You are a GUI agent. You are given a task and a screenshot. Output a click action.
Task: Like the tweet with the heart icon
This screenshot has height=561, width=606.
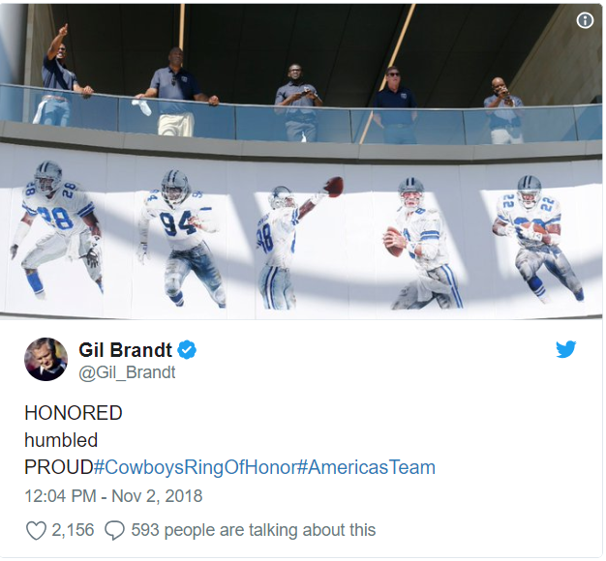pos(36,530)
